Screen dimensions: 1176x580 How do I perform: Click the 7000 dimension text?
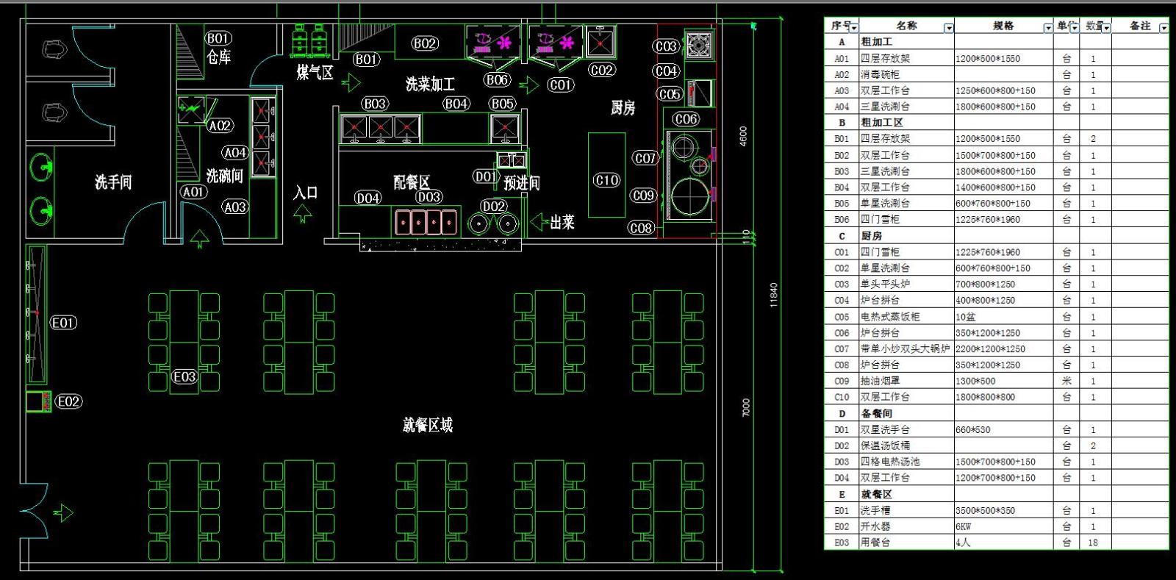[x=746, y=407]
